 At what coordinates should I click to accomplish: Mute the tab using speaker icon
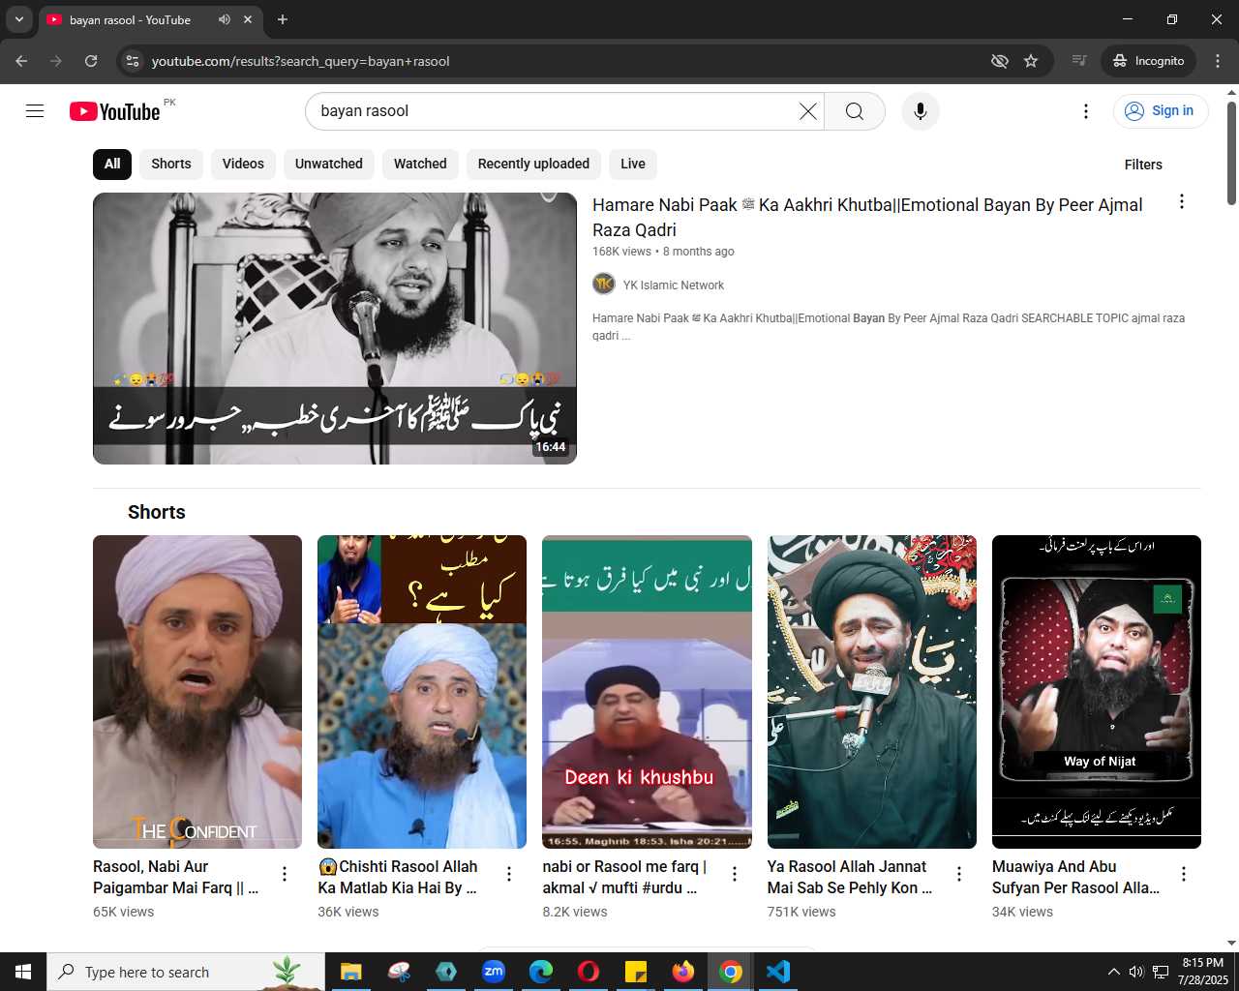[x=225, y=19]
